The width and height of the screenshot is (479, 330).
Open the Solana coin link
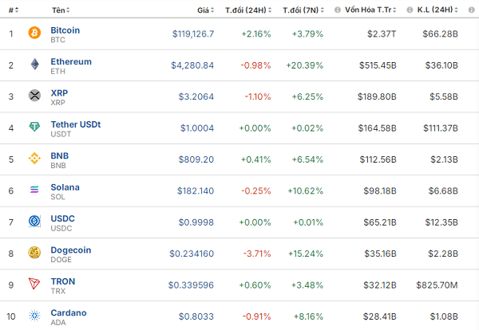tap(65, 187)
